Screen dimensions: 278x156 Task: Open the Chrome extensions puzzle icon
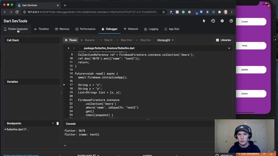tap(219, 12)
